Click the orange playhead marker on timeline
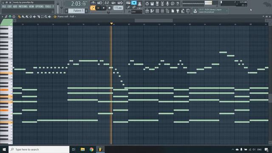The width and height of the screenshot is (272, 153). point(111,23)
